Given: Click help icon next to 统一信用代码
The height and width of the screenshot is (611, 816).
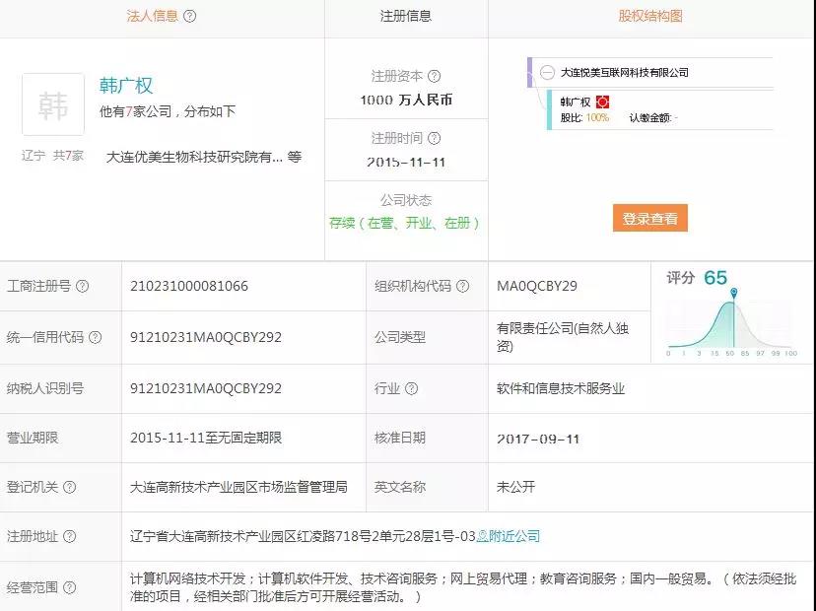Looking at the screenshot, I should click(96, 337).
